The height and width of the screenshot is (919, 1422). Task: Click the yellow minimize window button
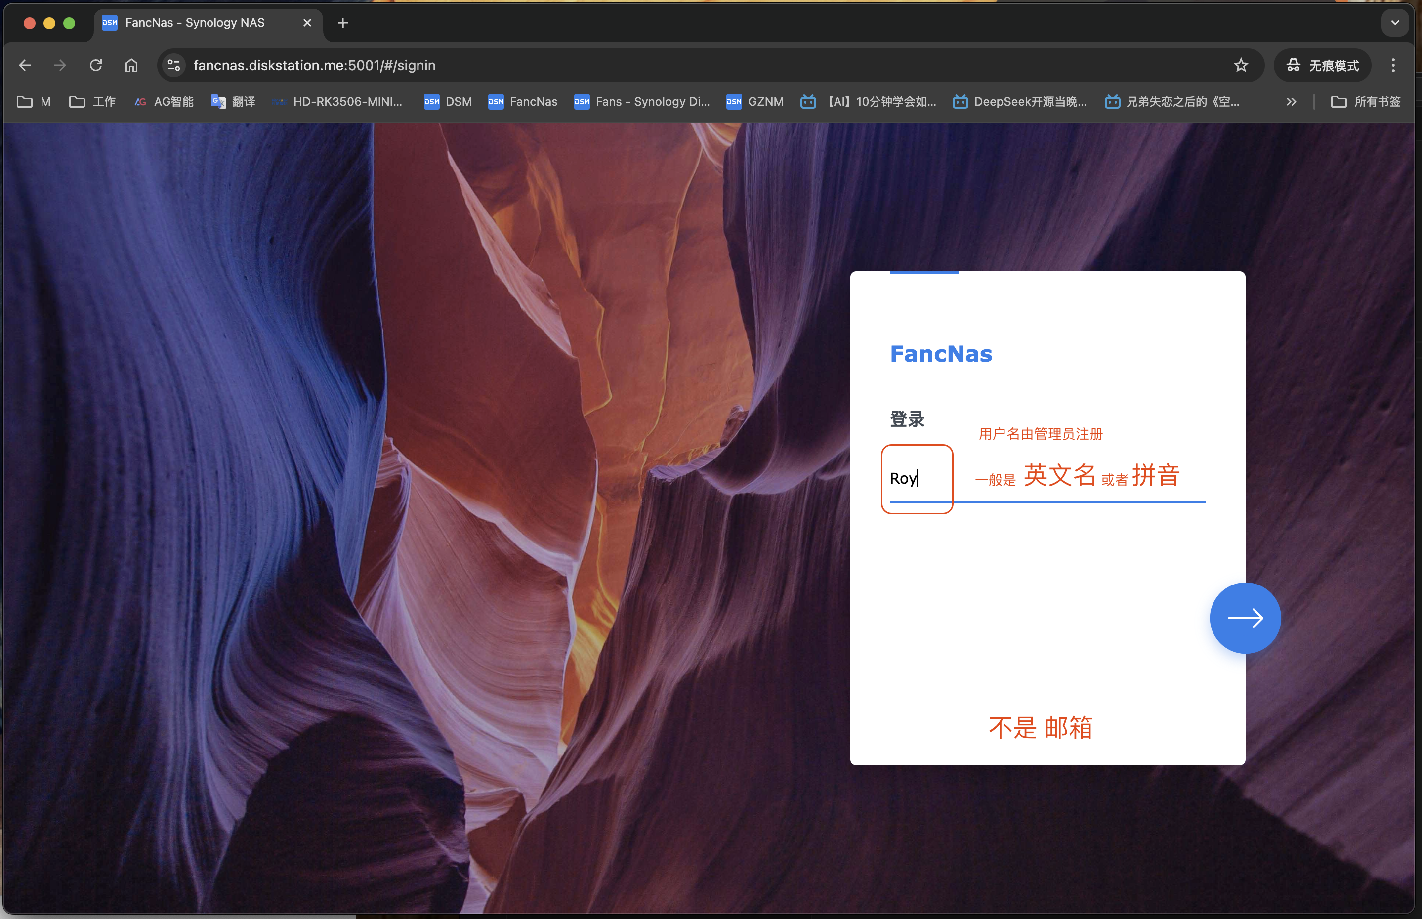click(49, 23)
